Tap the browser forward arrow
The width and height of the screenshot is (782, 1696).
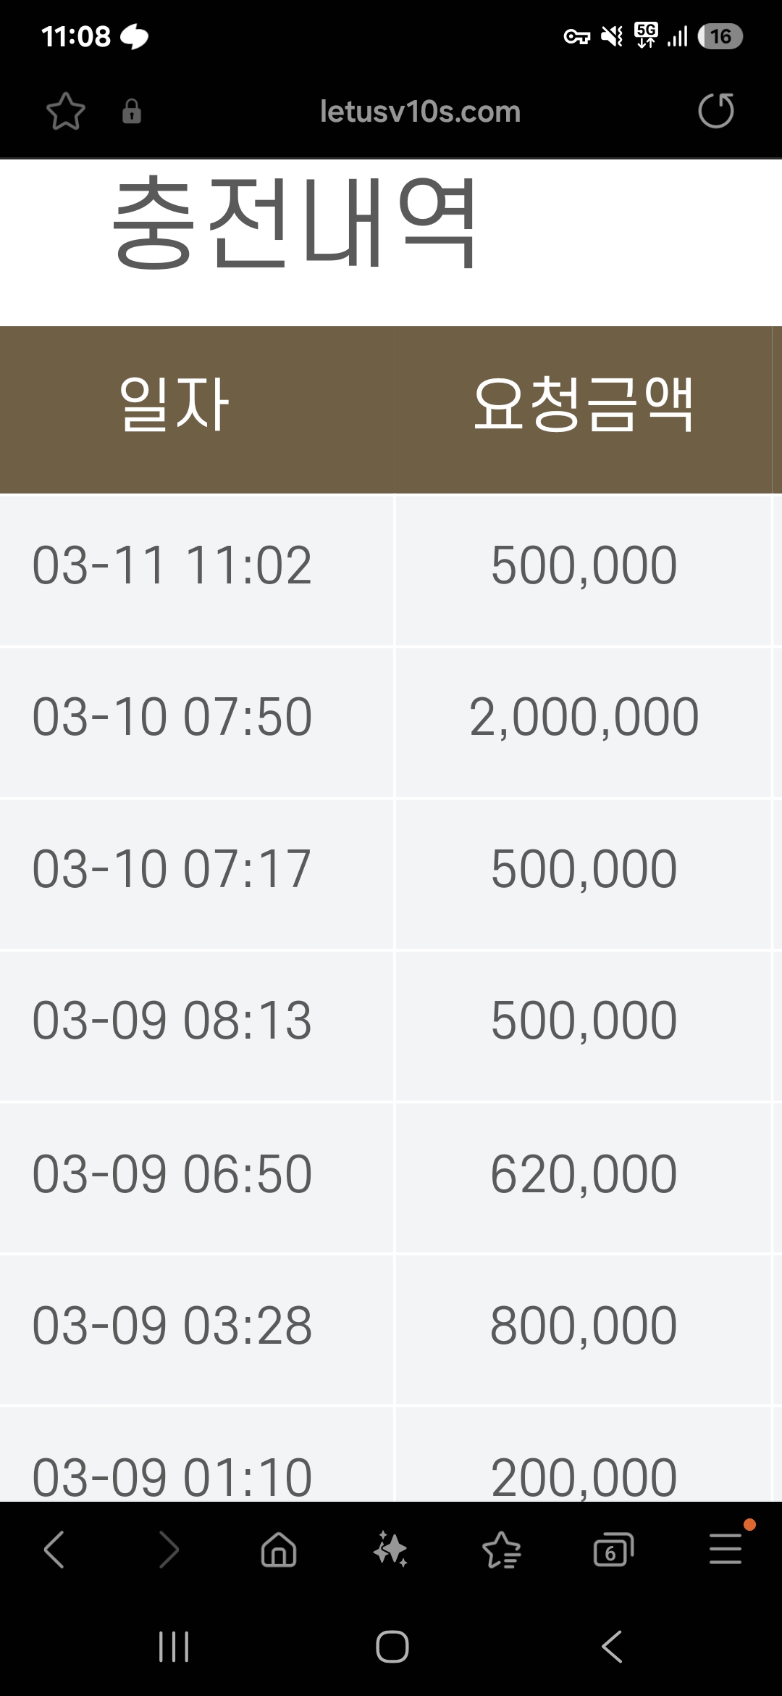pyautogui.click(x=168, y=1550)
